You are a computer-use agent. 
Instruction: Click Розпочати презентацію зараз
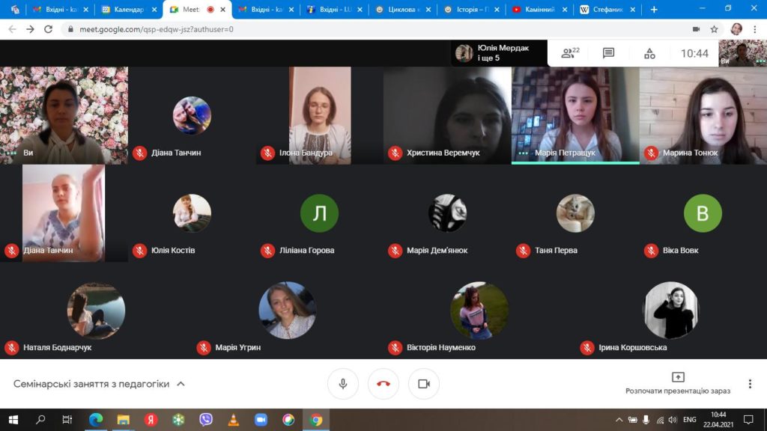[x=677, y=383]
